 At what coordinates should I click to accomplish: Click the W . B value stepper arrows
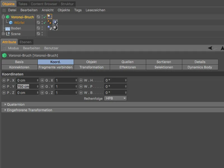coord(126,93)
